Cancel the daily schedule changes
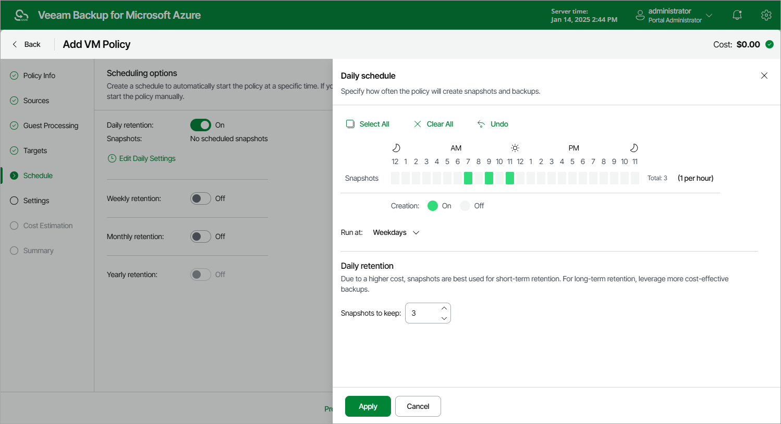The width and height of the screenshot is (781, 424). [418, 406]
